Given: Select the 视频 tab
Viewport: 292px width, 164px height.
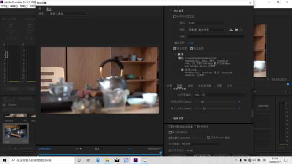Looking at the screenshot, I should point(180,86).
